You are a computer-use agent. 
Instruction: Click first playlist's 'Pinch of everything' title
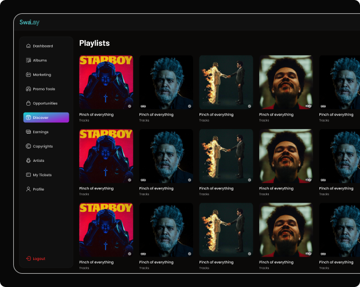[x=96, y=115]
